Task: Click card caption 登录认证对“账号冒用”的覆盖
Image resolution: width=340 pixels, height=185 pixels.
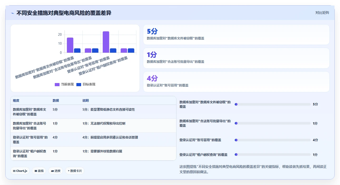Action: (167, 85)
